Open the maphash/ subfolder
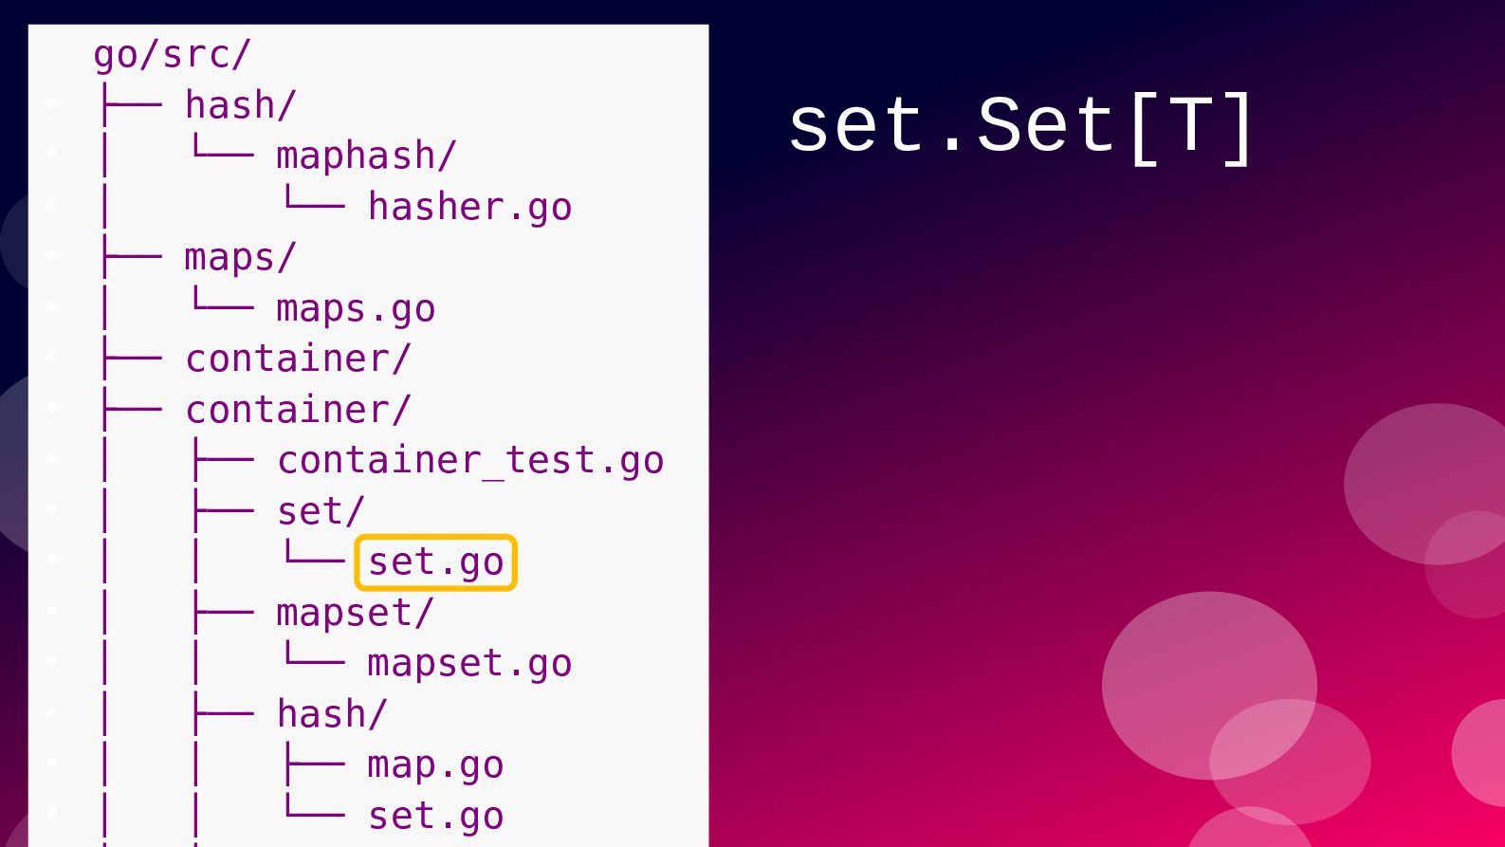 point(367,156)
